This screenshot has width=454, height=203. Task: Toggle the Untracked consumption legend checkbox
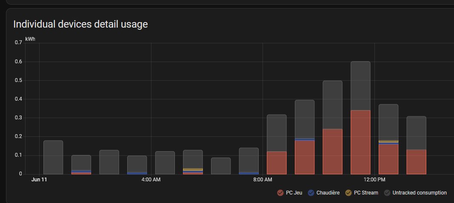tap(387, 192)
